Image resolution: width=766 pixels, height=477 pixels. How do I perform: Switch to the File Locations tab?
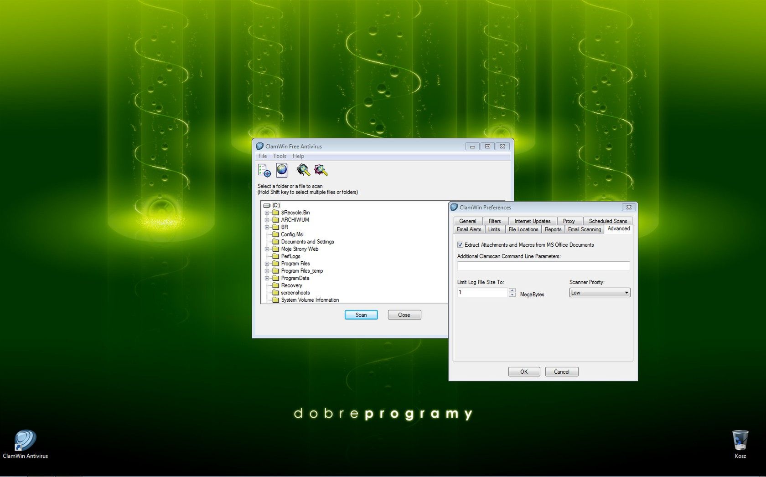(x=523, y=229)
